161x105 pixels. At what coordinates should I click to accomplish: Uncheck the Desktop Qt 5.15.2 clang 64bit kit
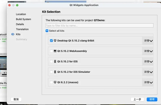[x=51, y=41]
